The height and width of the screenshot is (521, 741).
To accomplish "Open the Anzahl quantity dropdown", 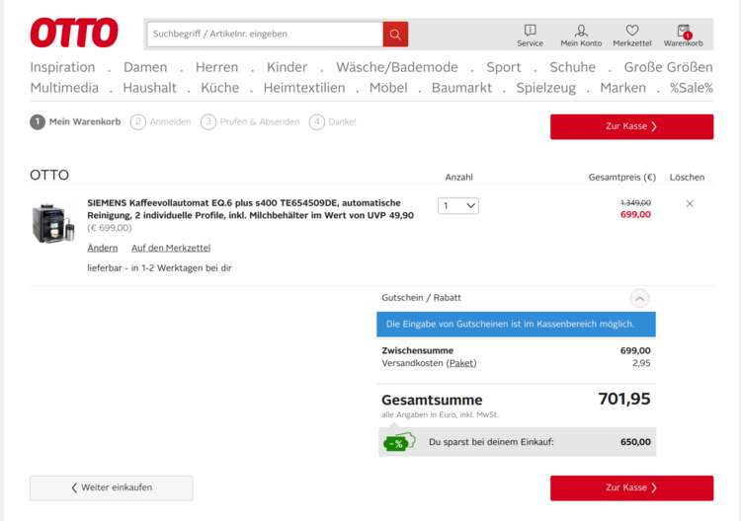I will [x=457, y=206].
